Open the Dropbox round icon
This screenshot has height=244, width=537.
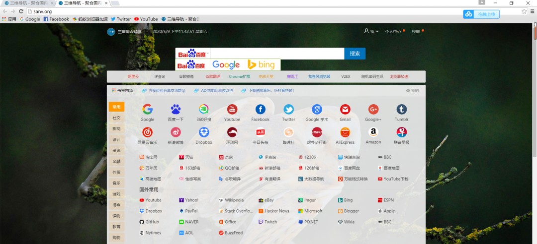204,132
